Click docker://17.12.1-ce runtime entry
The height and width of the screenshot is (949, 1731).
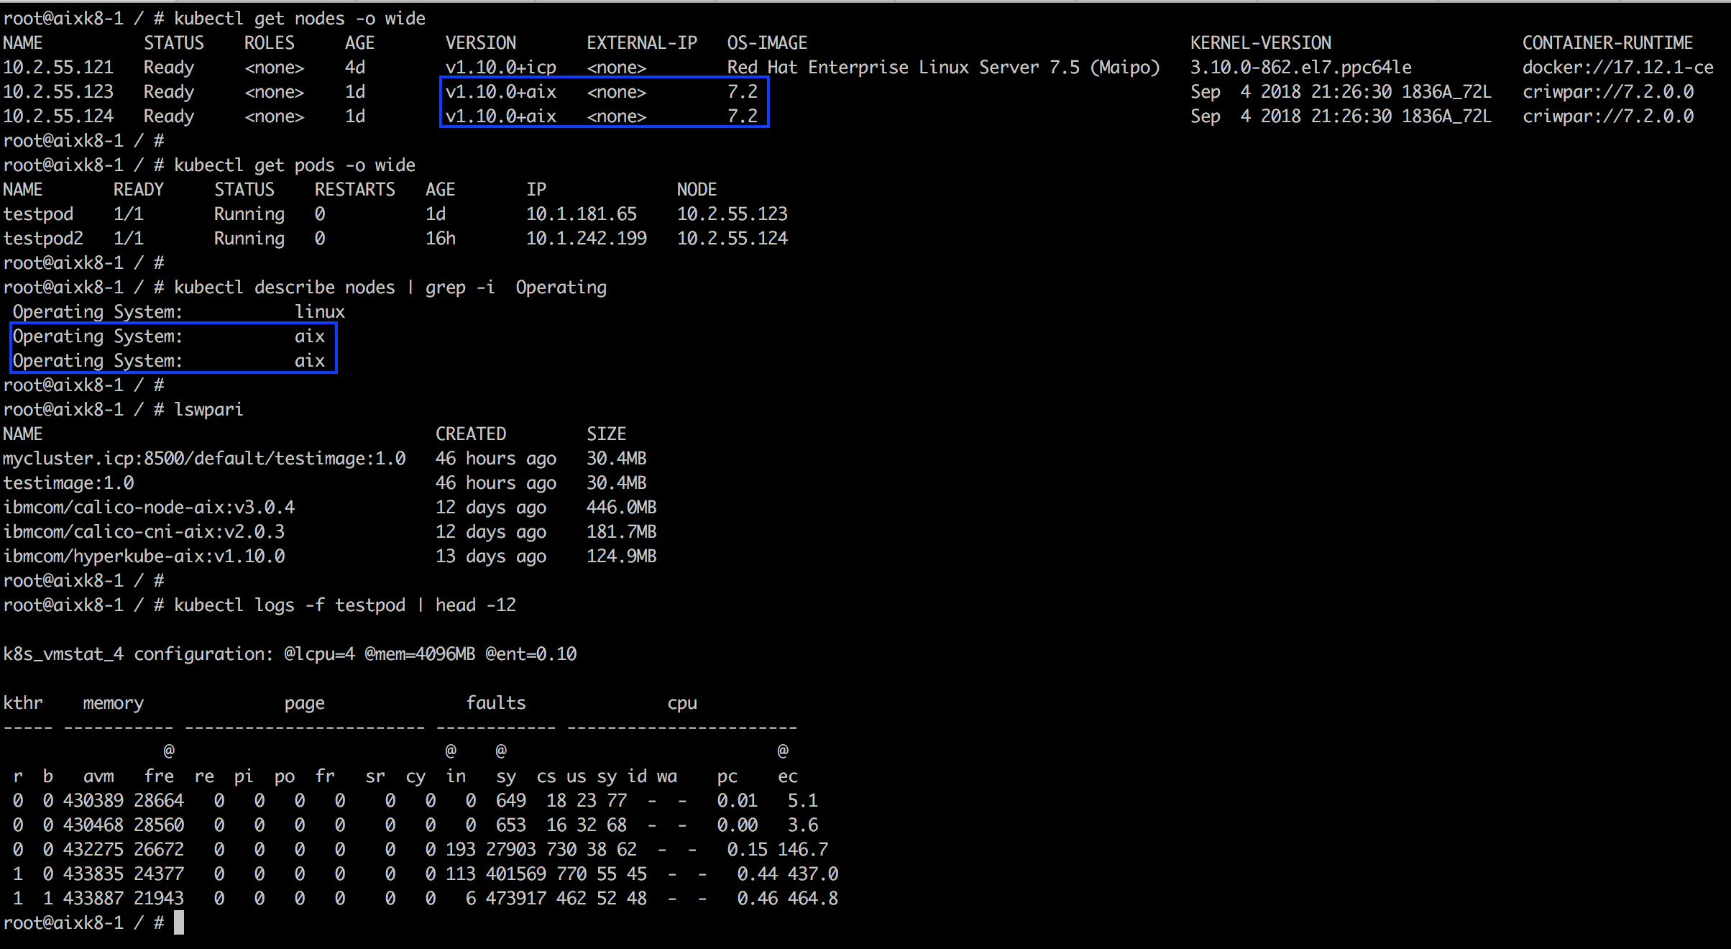coord(1617,68)
